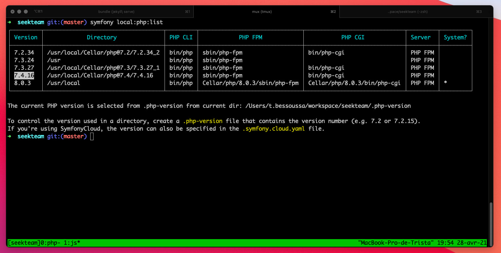Click master branch name in the last prompt
Screen dimensions: 501x253
(x=74, y=136)
